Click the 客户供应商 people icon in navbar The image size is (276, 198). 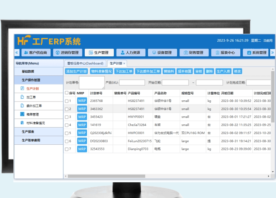(x=26, y=53)
